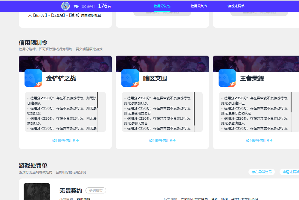
Task: Open 如何提升信用分 link under 暗区突围
Action: [162, 141]
